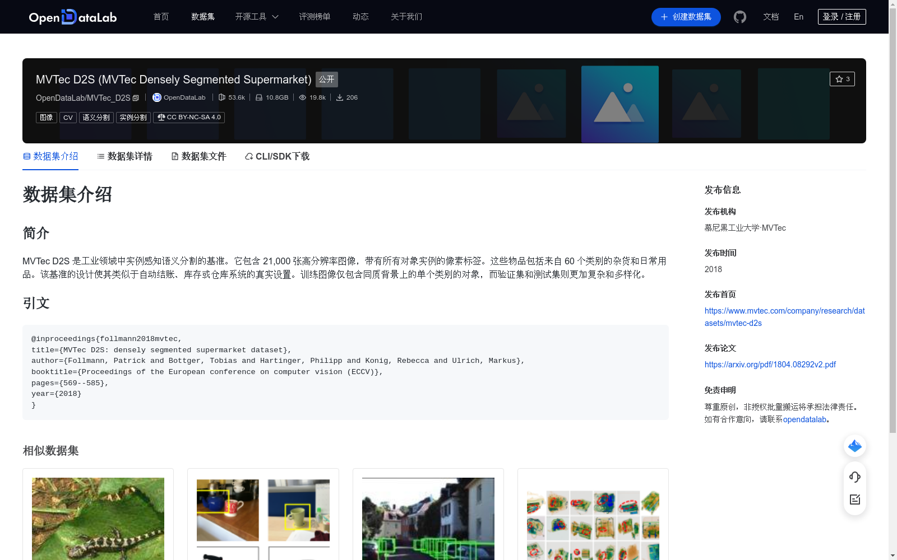Open the mvtec.com dataset homepage link
The image size is (897, 560).
pyautogui.click(x=784, y=317)
